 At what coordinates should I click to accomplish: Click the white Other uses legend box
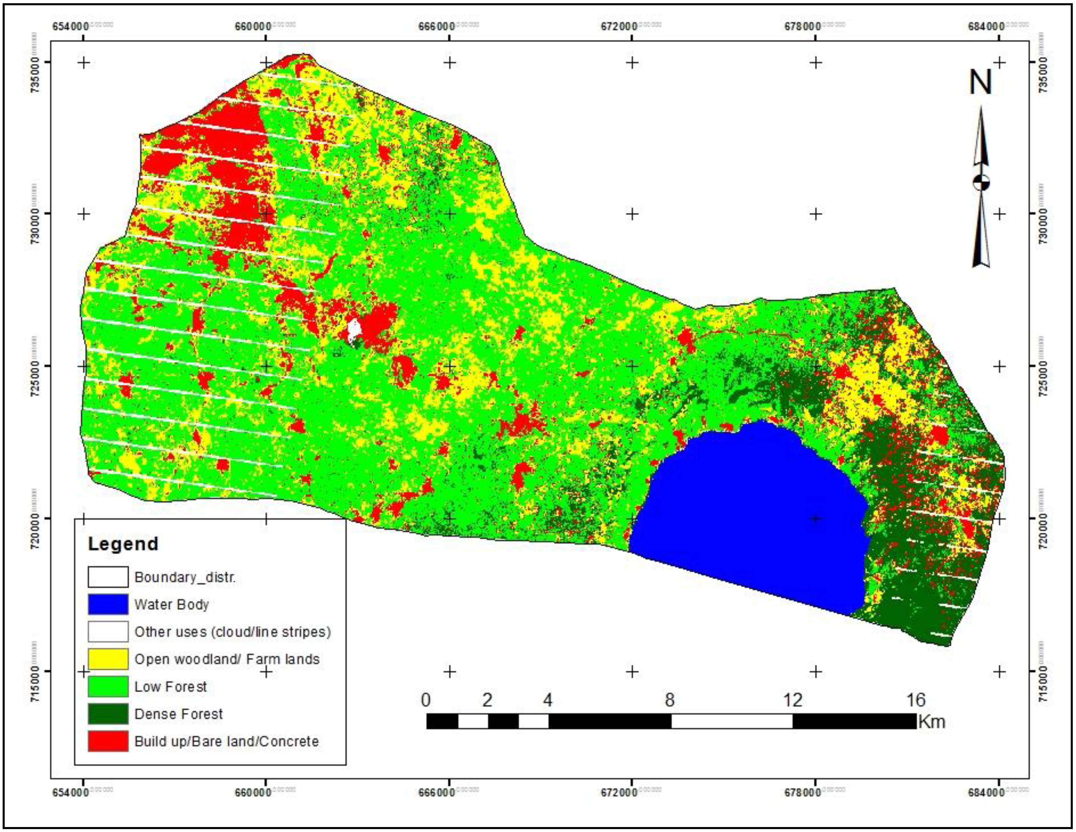pos(108,632)
